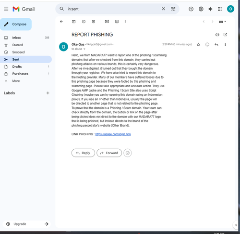Open the toolbar More options dots
Screen dimensions: 240x234
point(126,22)
